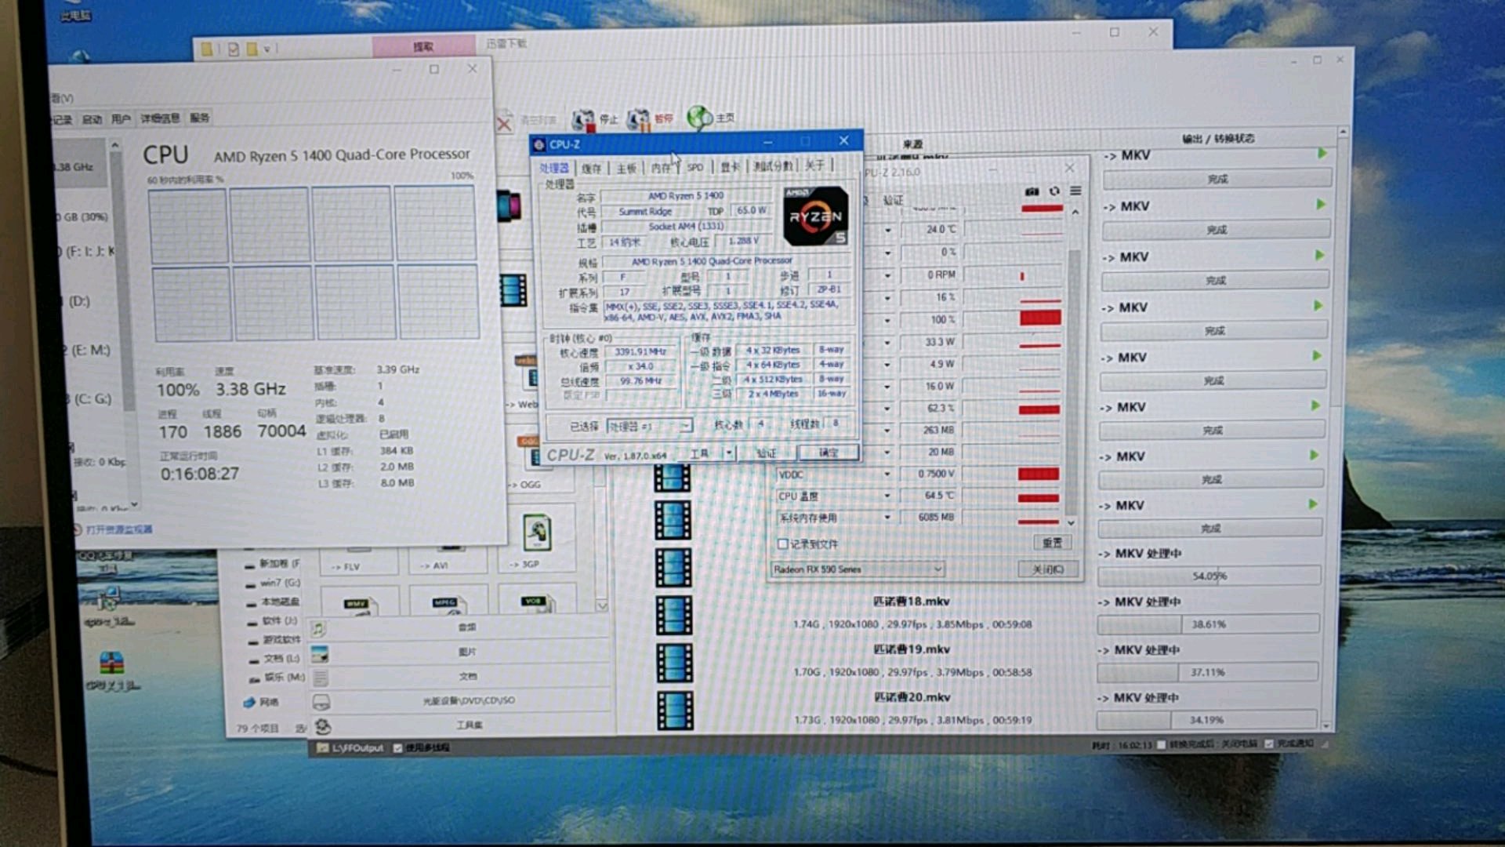Open Task Manager Services (服务) tab
The image size is (1505, 847).
(x=199, y=118)
